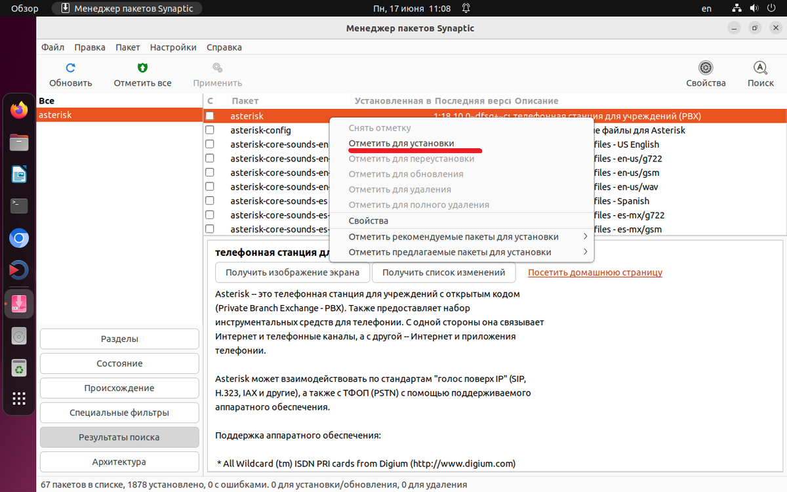
Task: Launch Firefox from the dock
Action: tap(19, 110)
